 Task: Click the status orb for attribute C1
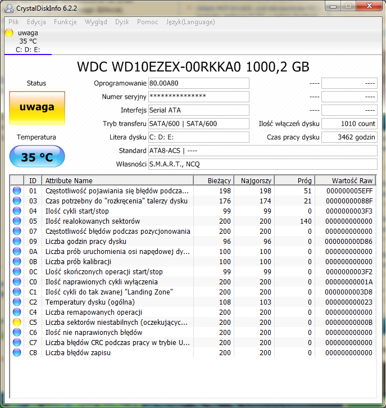(17, 292)
